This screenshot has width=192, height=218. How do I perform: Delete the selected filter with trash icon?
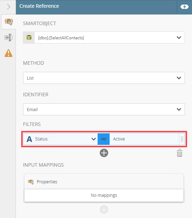(180, 153)
